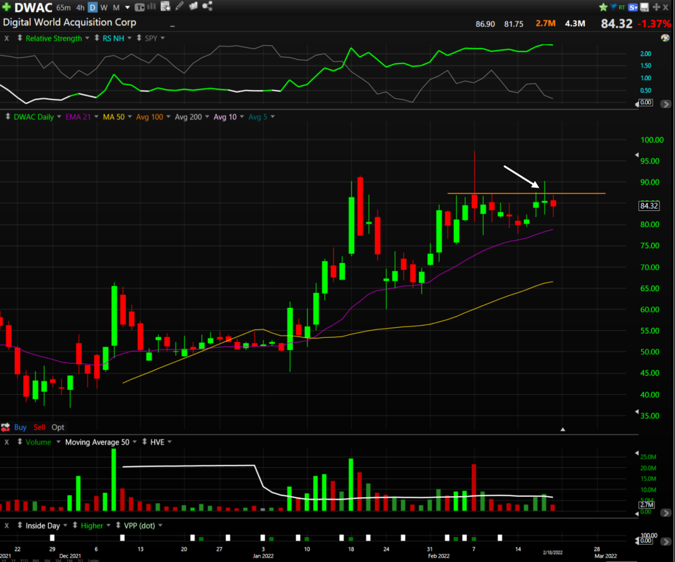Click the bar chart style icon
675x562 pixels.
click(152, 6)
